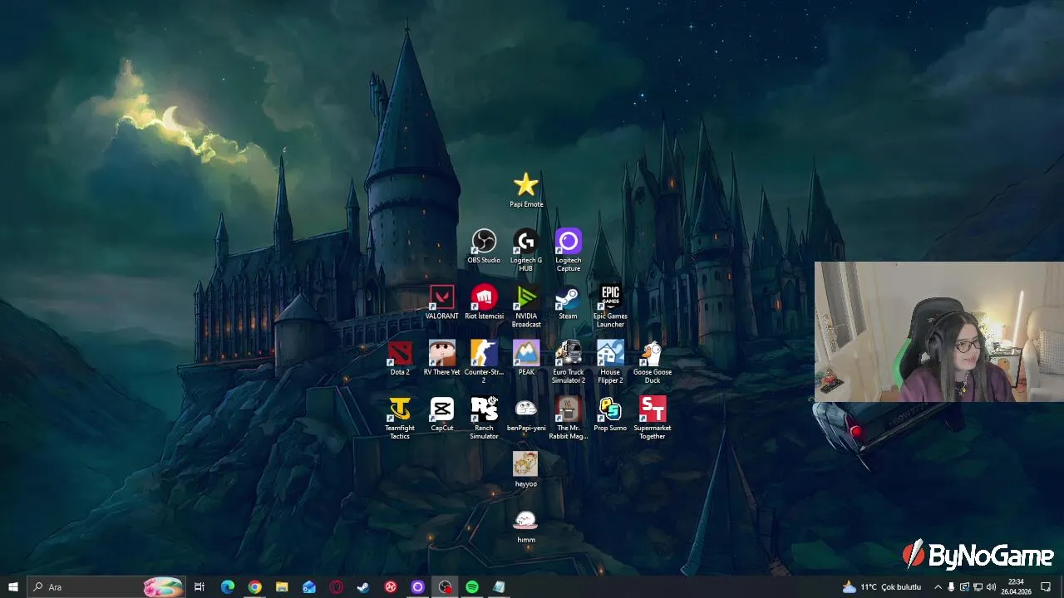Open the network tray icon
Screen dimensions: 1064x598
978,587
